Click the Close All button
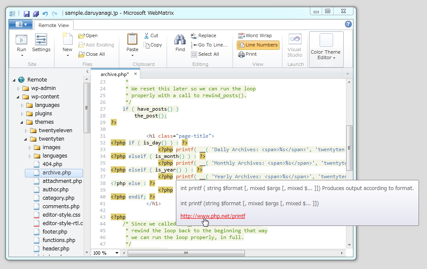The image size is (427, 269). click(x=91, y=54)
